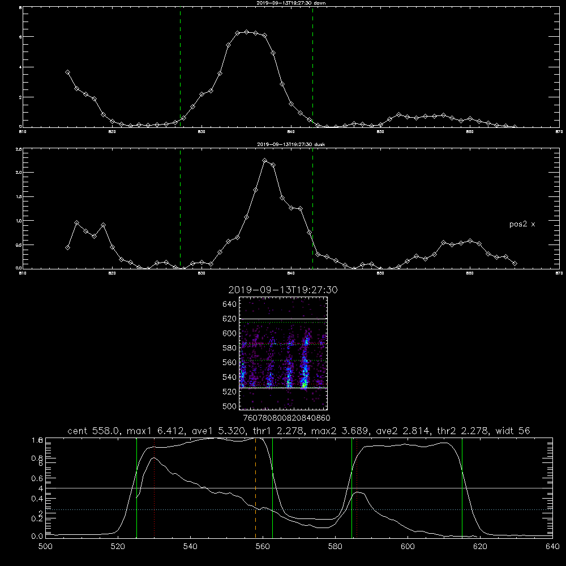Click the image x-axis labels '760780800820840860'

point(286,418)
